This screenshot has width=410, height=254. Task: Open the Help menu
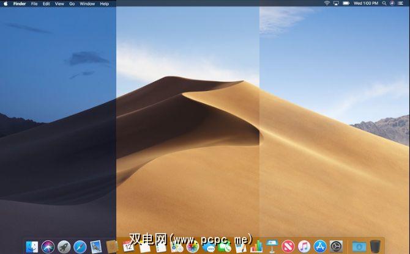[x=105, y=4]
